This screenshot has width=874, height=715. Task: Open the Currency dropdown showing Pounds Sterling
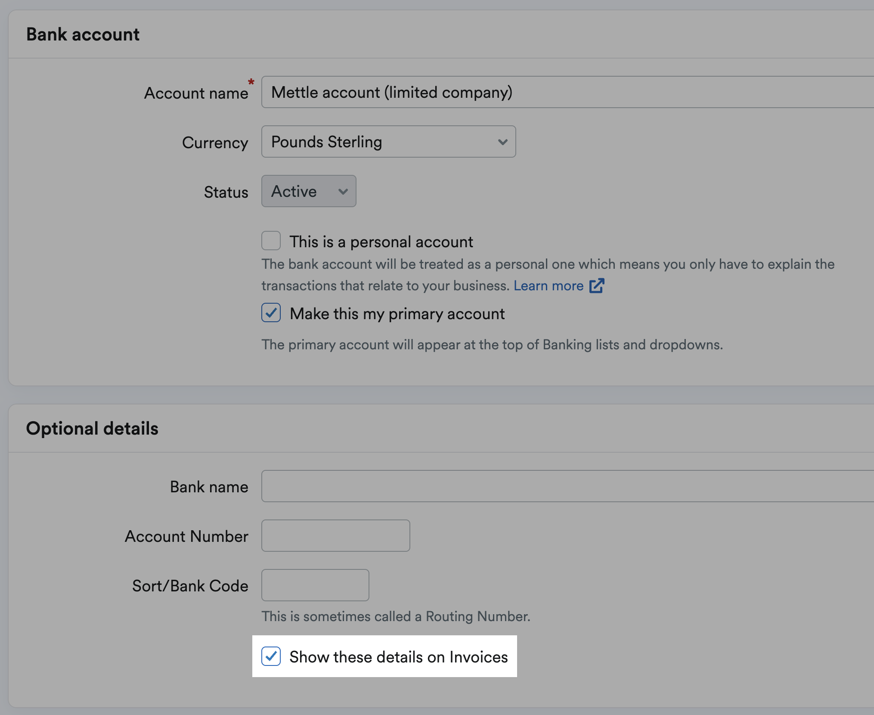[x=388, y=142]
